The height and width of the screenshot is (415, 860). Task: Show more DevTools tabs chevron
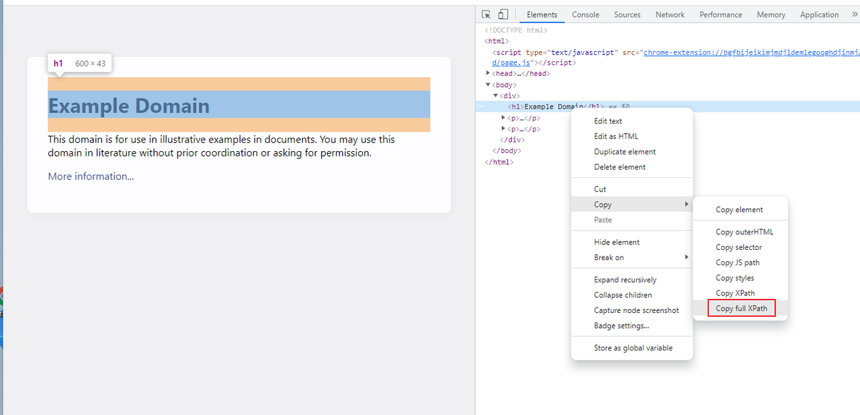[x=855, y=14]
